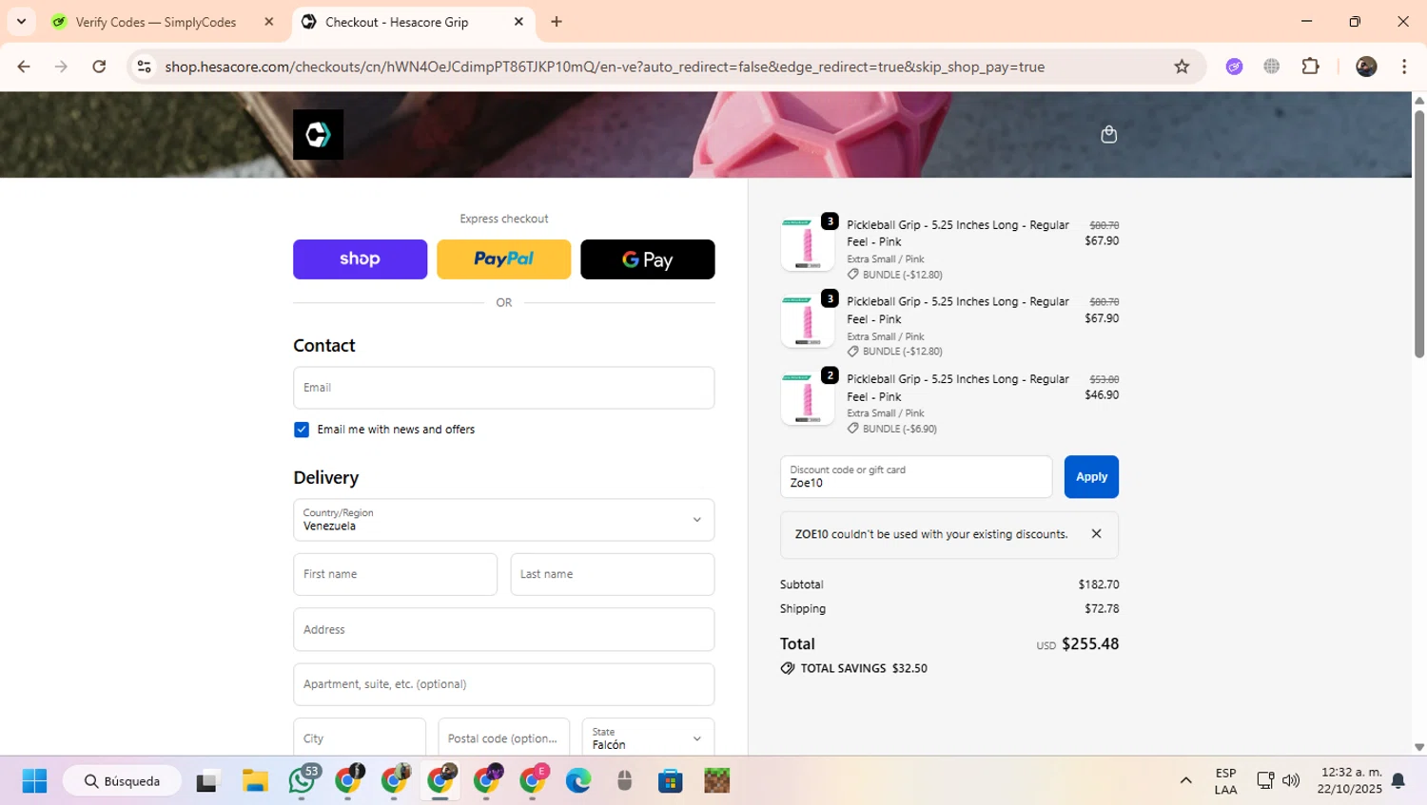Open Minecraft icon in taskbar

(716, 781)
